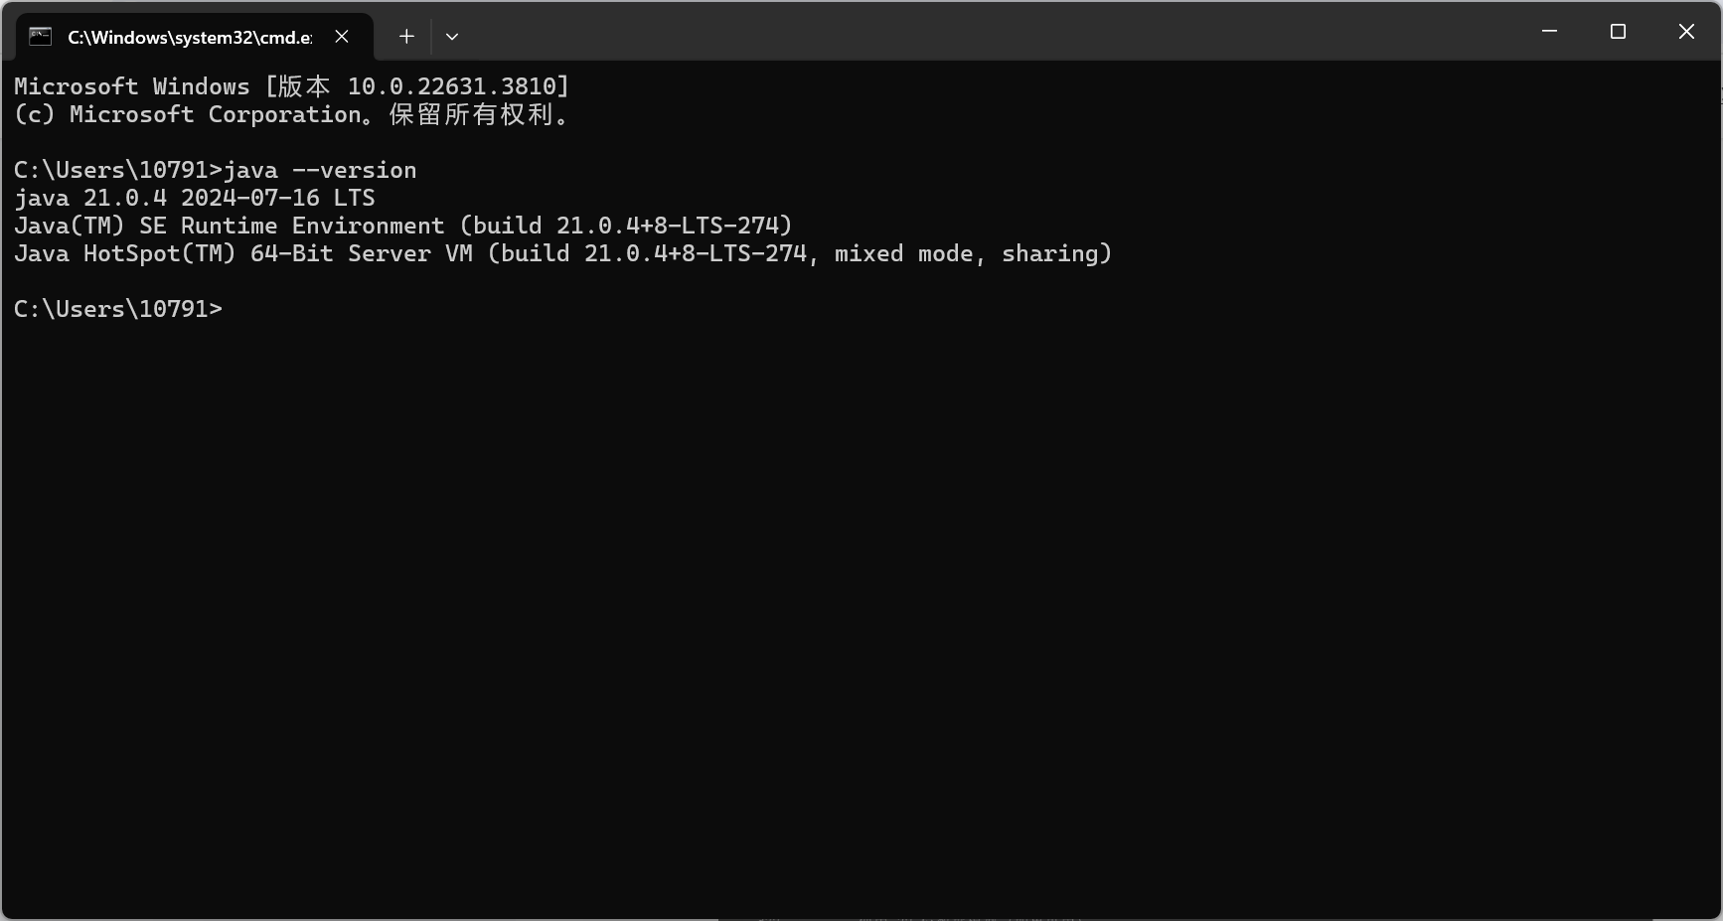Maximize the terminal window
This screenshot has height=921, width=1723.
click(x=1618, y=32)
